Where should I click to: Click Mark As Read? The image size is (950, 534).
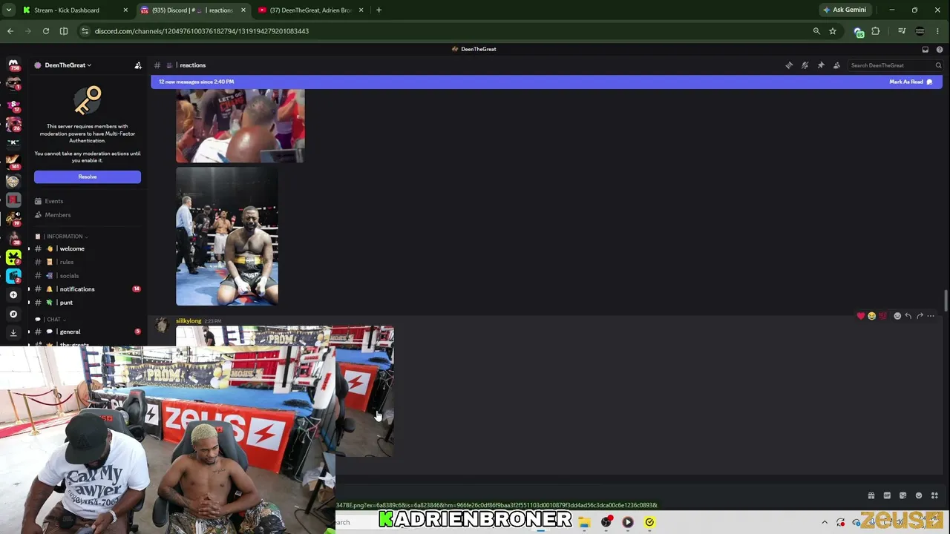911,82
